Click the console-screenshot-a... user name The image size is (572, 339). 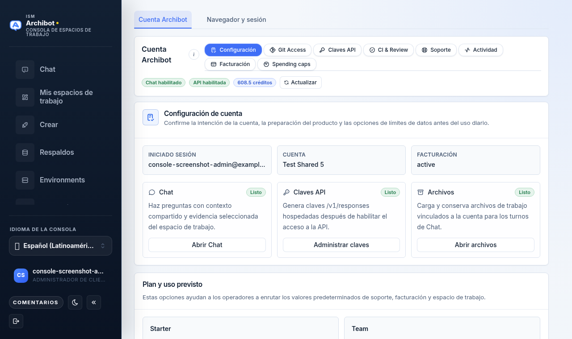68,271
